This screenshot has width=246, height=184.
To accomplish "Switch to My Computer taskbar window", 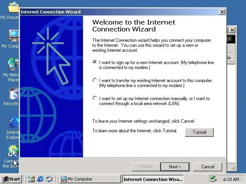I will click(x=90, y=179).
